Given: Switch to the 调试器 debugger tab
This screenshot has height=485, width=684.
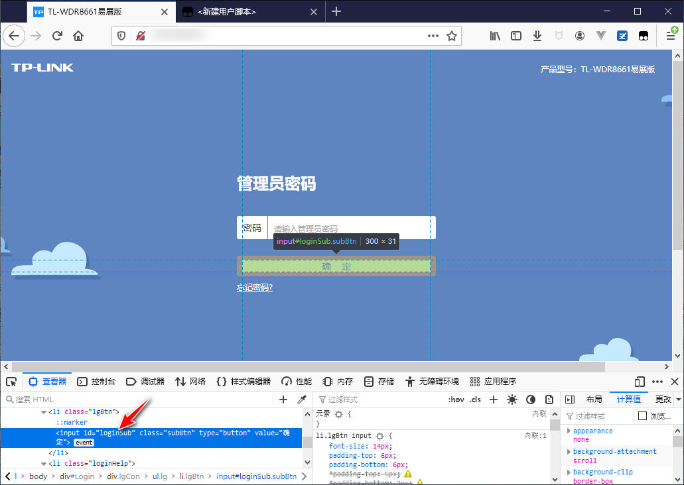Looking at the screenshot, I should coord(145,382).
